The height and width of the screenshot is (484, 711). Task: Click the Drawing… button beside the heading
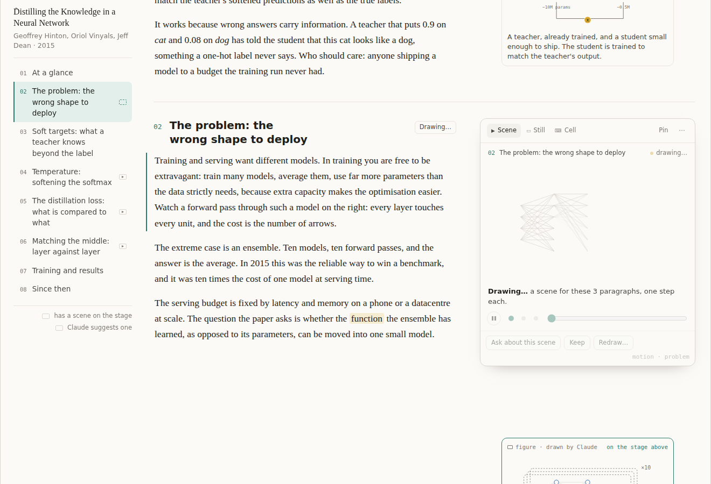tap(435, 127)
